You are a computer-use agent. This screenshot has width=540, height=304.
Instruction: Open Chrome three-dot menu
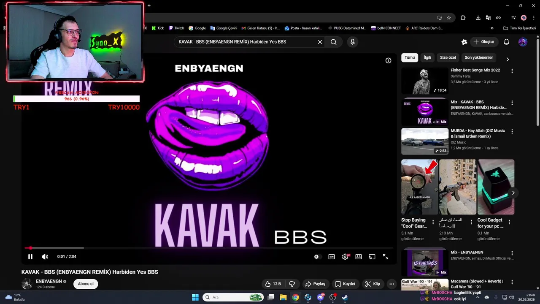click(x=533, y=18)
